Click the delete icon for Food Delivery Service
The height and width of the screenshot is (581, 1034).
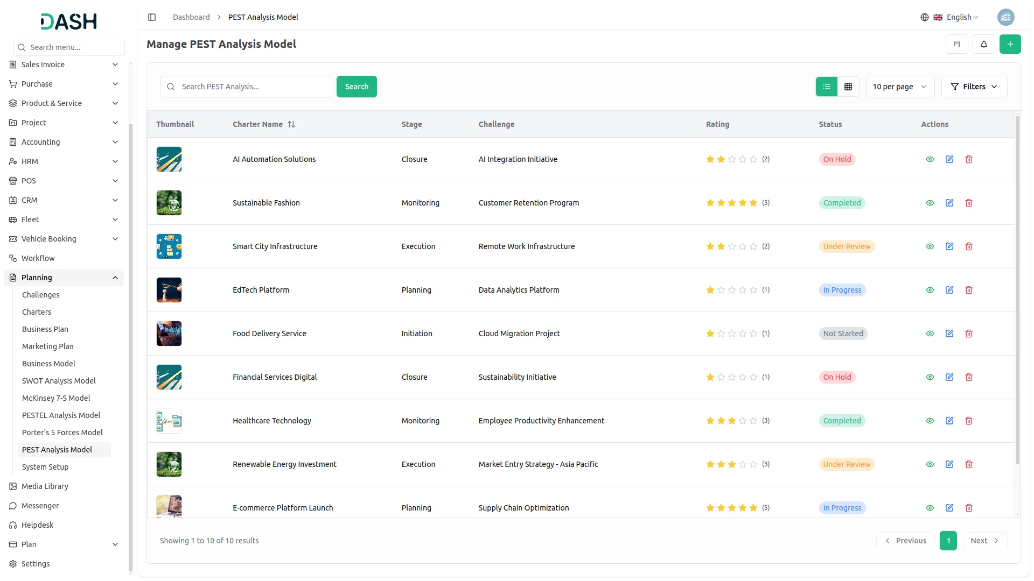tap(969, 334)
